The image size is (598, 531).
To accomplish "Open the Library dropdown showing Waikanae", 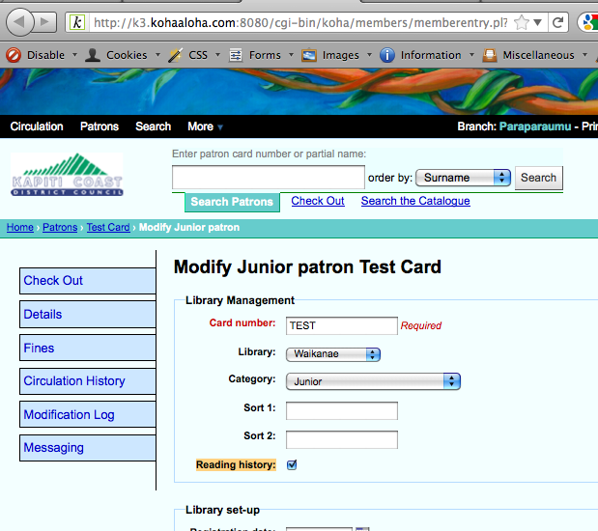I will tap(333, 354).
